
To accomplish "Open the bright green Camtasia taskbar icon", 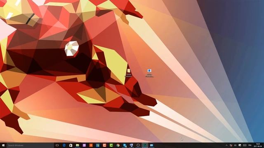I will click(111, 145).
